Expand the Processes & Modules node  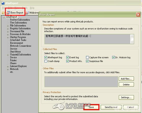8,34
